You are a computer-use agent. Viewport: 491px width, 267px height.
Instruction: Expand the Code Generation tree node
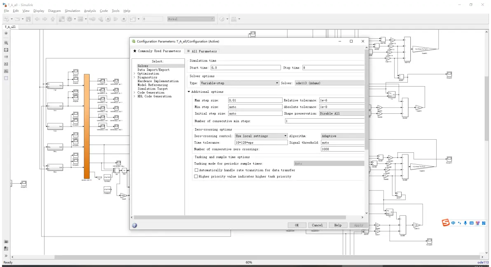click(135, 92)
